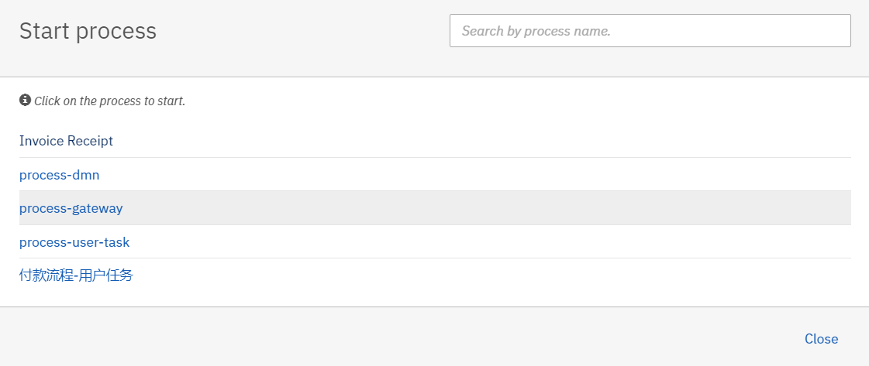Choose the user-task process entry
869x366 pixels.
(74, 242)
